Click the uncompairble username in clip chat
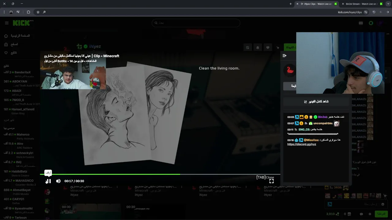Image resolution: width=392 pixels, height=220 pixels. (323, 123)
